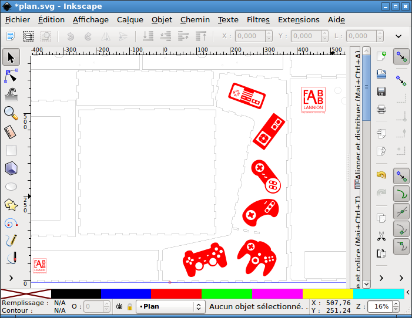The image size is (412, 318).
Task: Select the 3D box tool
Action: (11, 168)
